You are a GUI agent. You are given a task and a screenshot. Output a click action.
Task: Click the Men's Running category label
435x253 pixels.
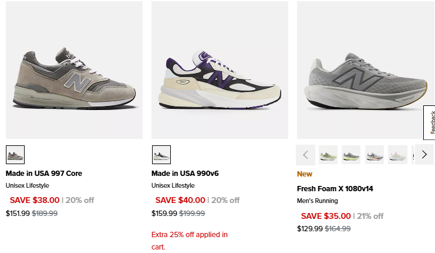[x=318, y=201]
